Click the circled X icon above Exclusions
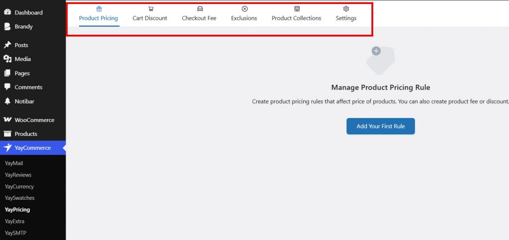This screenshot has width=509, height=240. (245, 9)
